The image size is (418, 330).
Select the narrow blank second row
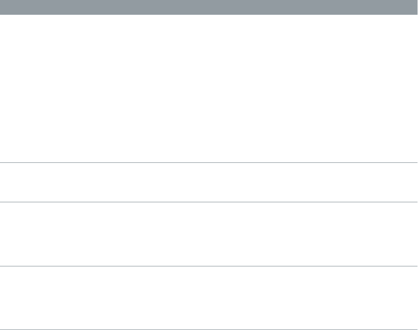click(x=209, y=182)
